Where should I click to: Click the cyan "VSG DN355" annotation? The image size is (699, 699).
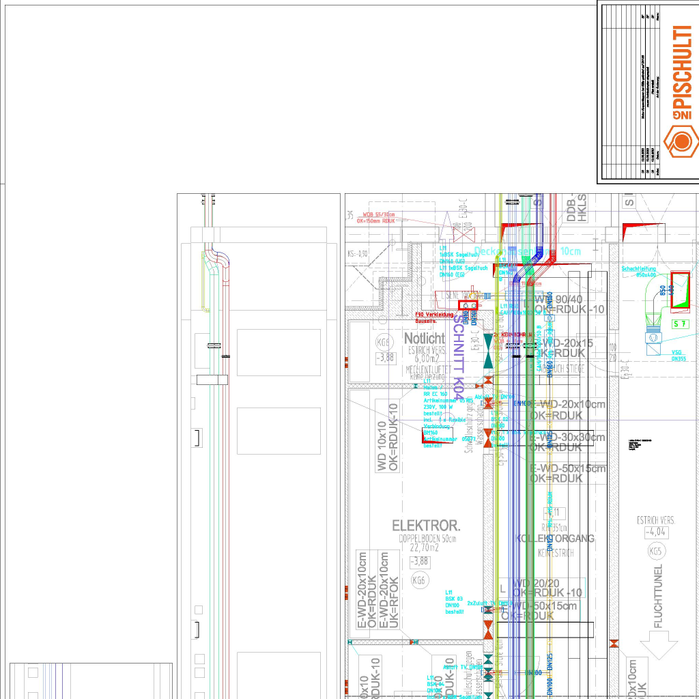pos(679,355)
